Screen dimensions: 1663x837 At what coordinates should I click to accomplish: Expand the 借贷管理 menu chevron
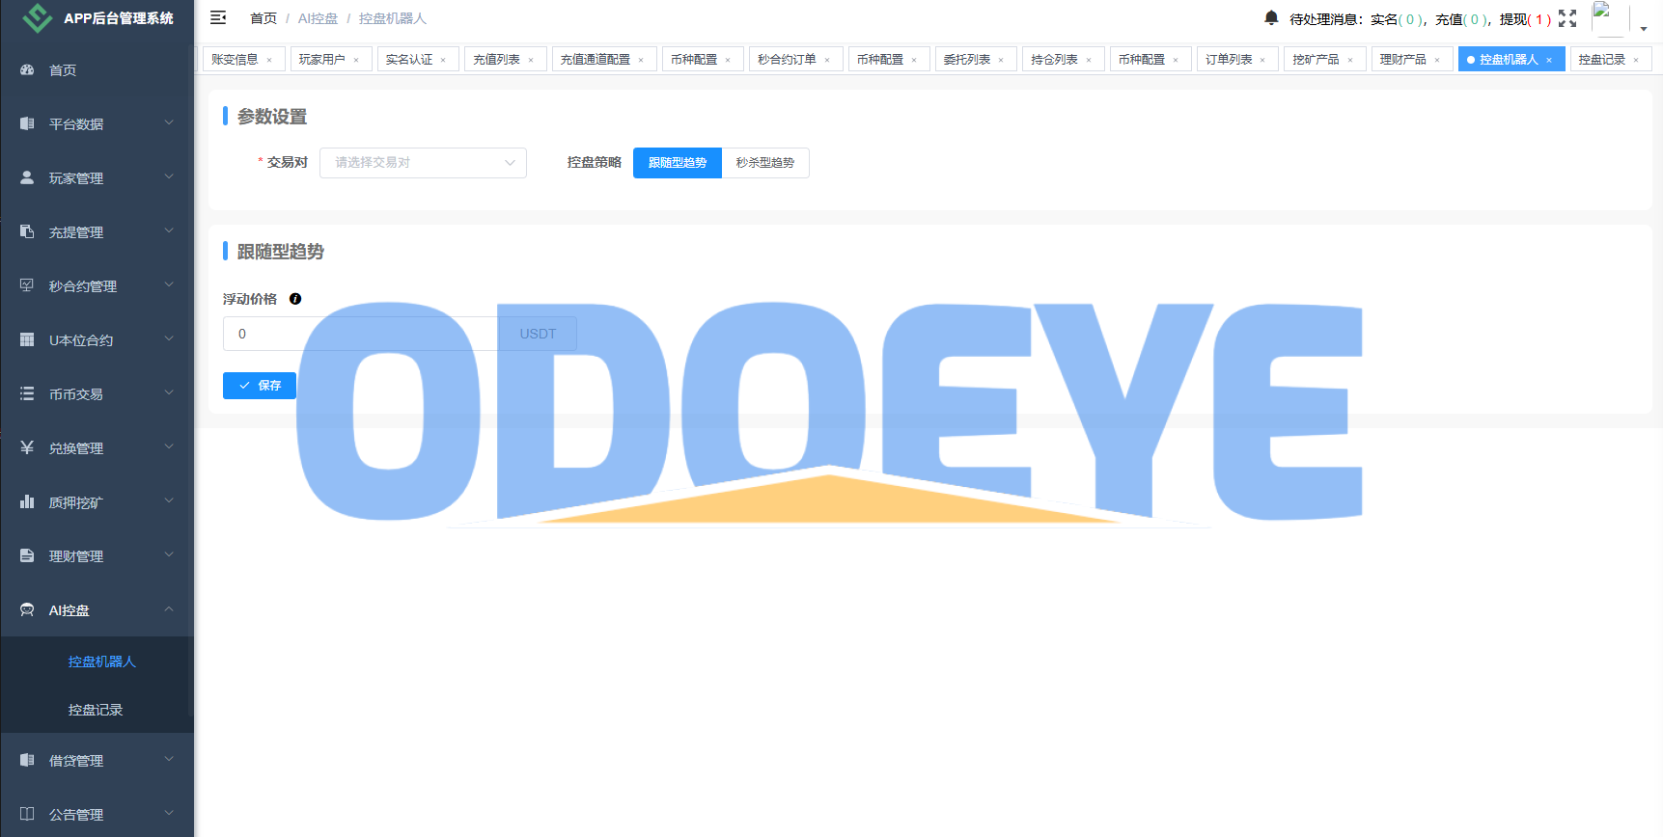pyautogui.click(x=169, y=759)
